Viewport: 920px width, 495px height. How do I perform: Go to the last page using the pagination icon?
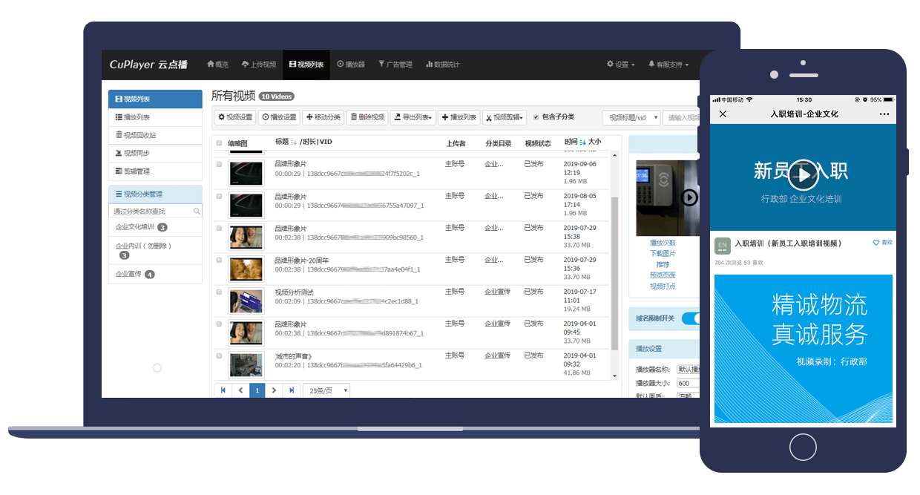click(292, 390)
